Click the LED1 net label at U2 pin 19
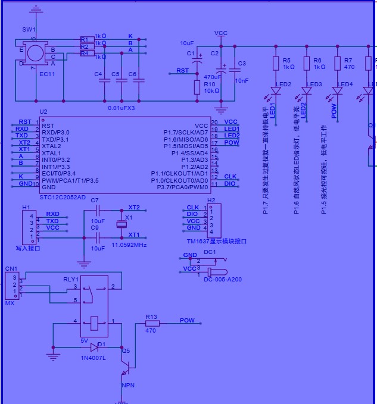Image resolution: width=377 pixels, height=404 pixels. tap(232, 129)
